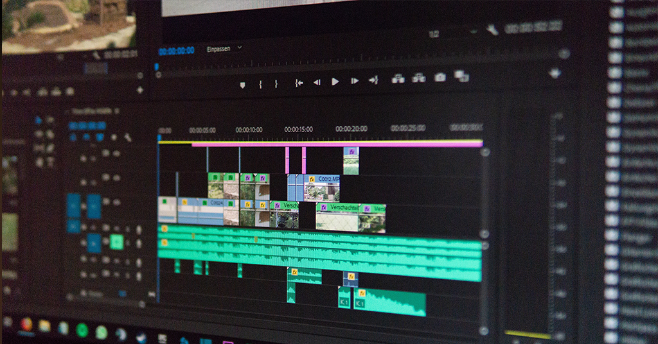The image size is (658, 344).
Task: Toggle the comparison view icon
Action: pyautogui.click(x=461, y=76)
